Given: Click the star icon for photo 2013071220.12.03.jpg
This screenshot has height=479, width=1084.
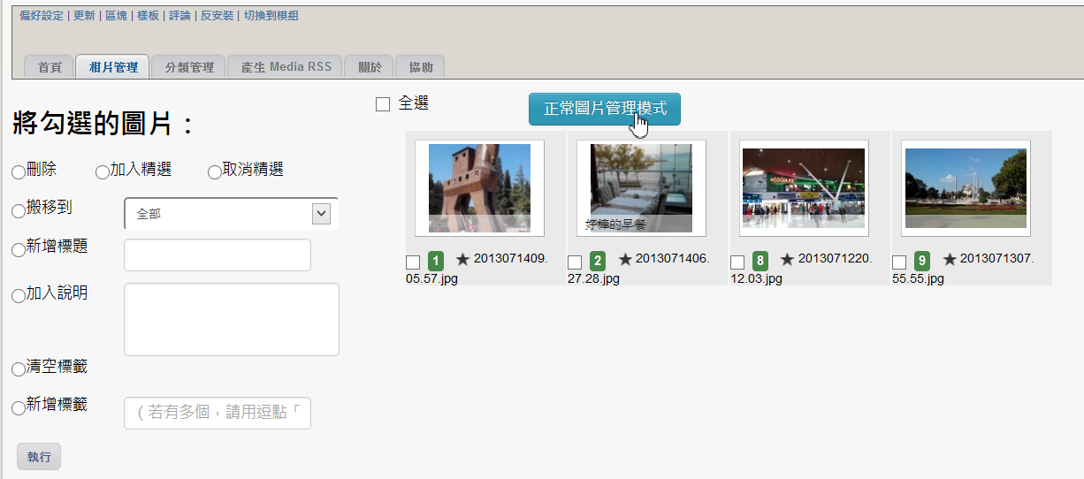Looking at the screenshot, I should [x=788, y=260].
